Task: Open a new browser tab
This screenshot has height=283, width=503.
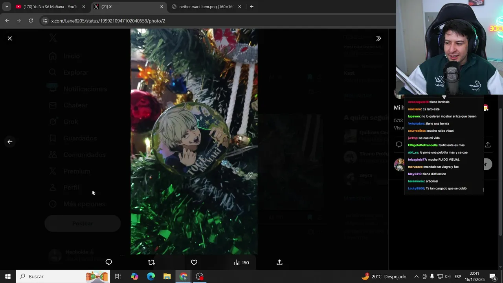Action: 251,7
